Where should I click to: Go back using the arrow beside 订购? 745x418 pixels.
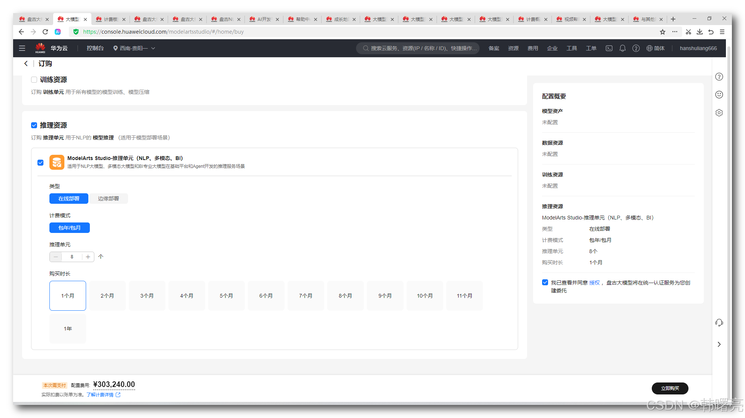(x=26, y=64)
